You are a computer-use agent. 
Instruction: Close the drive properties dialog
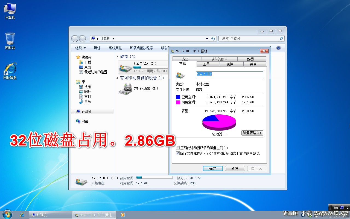264,51
